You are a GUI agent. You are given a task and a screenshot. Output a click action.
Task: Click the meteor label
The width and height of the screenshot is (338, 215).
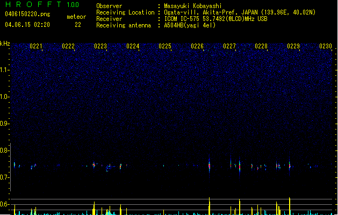coord(76,17)
